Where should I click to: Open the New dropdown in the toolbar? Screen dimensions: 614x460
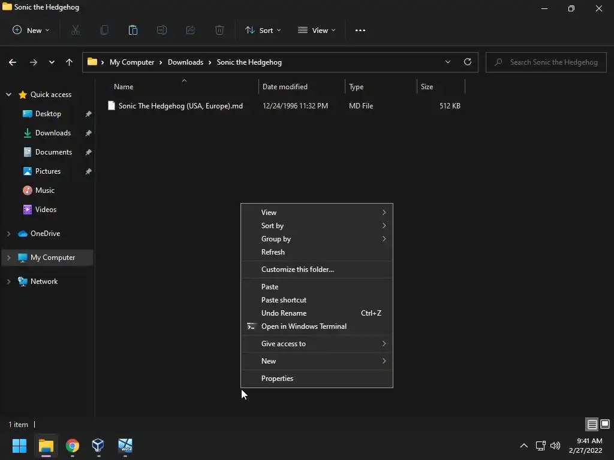(31, 30)
